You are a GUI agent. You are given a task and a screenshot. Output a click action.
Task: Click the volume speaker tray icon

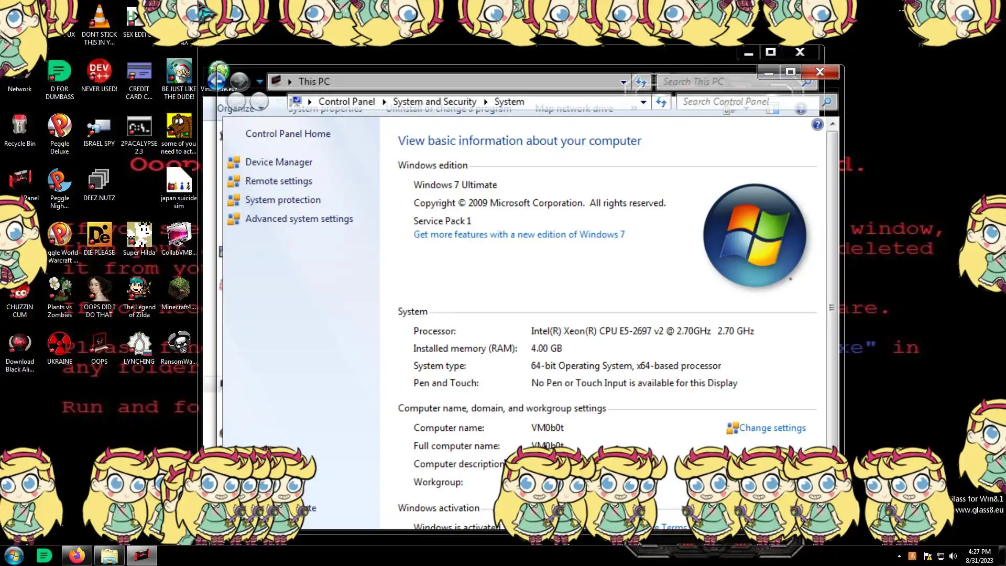click(x=953, y=556)
